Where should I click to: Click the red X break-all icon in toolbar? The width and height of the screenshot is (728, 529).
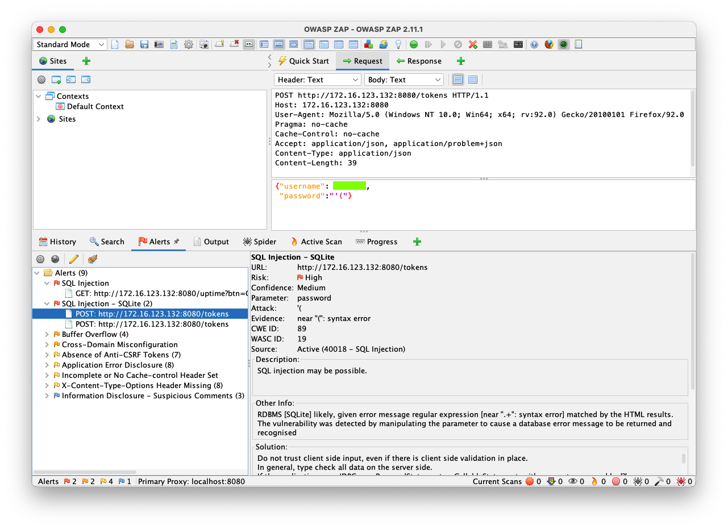[473, 44]
